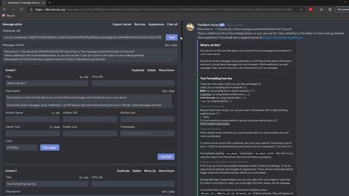
Task: Click the Author Icon field
Action: (x=147, y=119)
